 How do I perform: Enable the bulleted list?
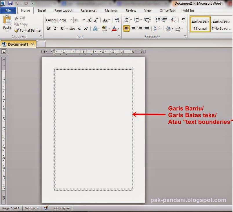coord(126,20)
